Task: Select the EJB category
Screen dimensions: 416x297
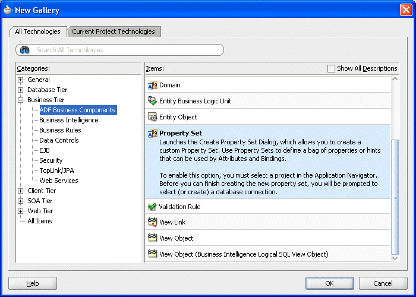Action: coord(45,150)
